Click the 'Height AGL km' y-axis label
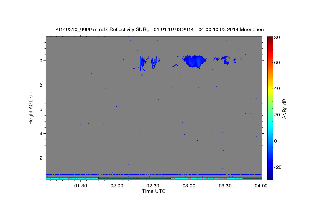This screenshot has width=324, height=216. (x=31, y=108)
